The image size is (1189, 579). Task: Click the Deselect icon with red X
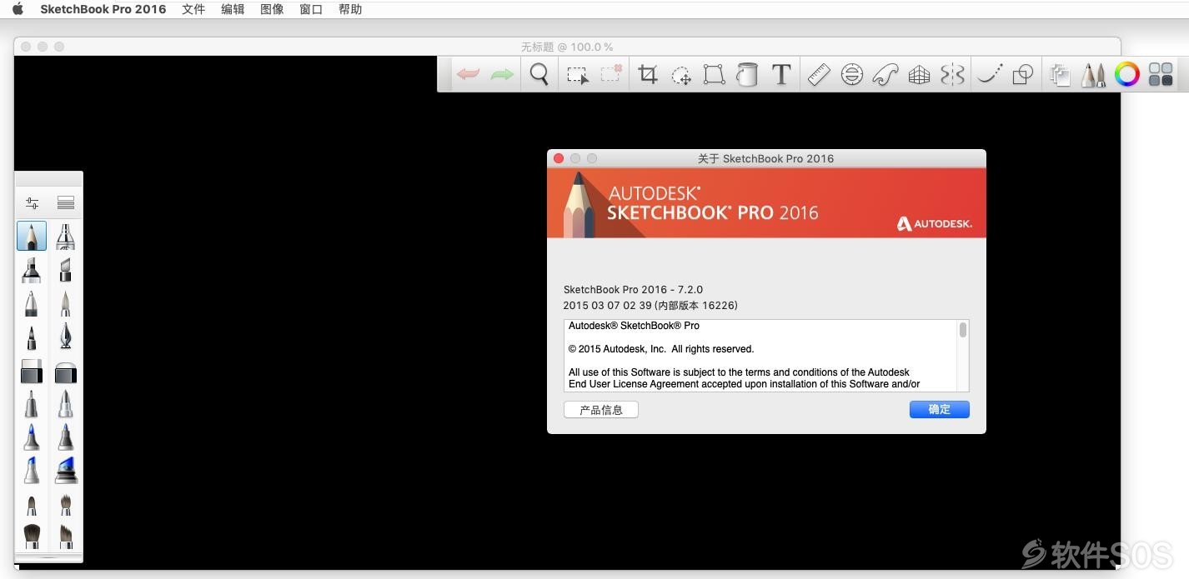611,74
